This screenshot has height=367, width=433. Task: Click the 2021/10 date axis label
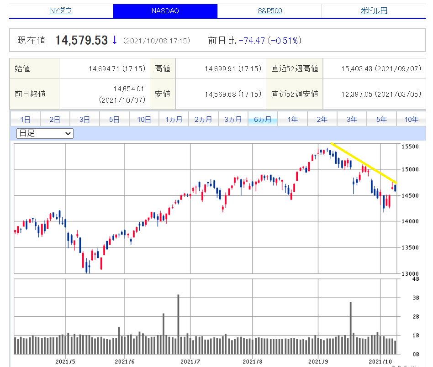[x=380, y=362]
